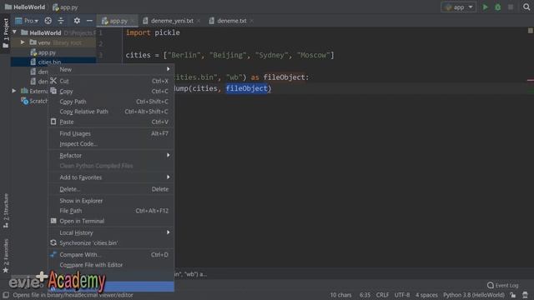534x300 pixels.
Task: Choose Cut from the context menu
Action: click(111, 81)
